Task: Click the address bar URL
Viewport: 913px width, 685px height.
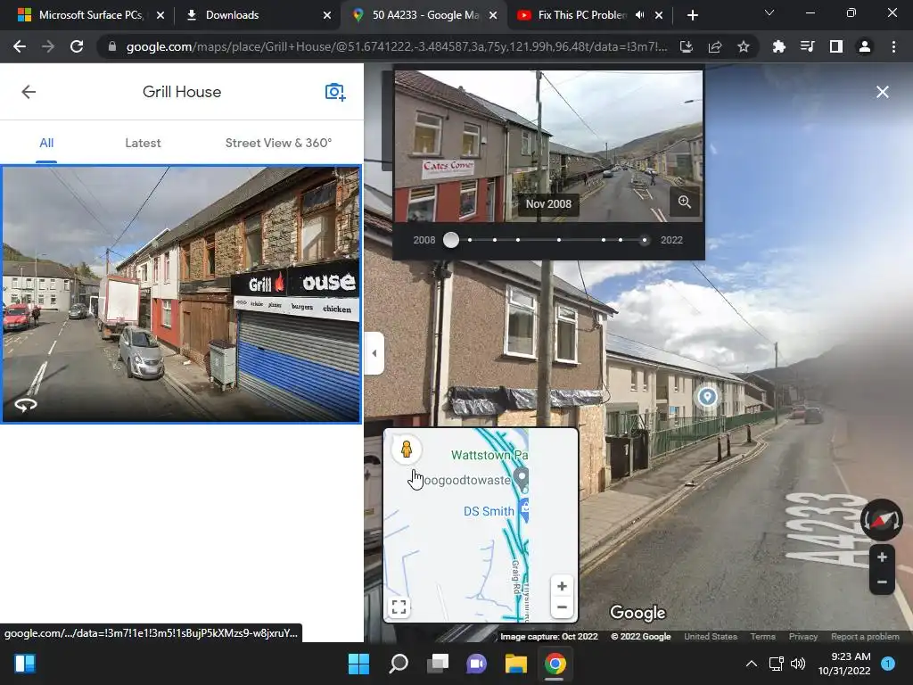Action: click(x=397, y=46)
